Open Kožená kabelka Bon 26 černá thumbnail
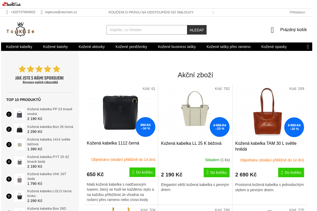 [x=20, y=129]
